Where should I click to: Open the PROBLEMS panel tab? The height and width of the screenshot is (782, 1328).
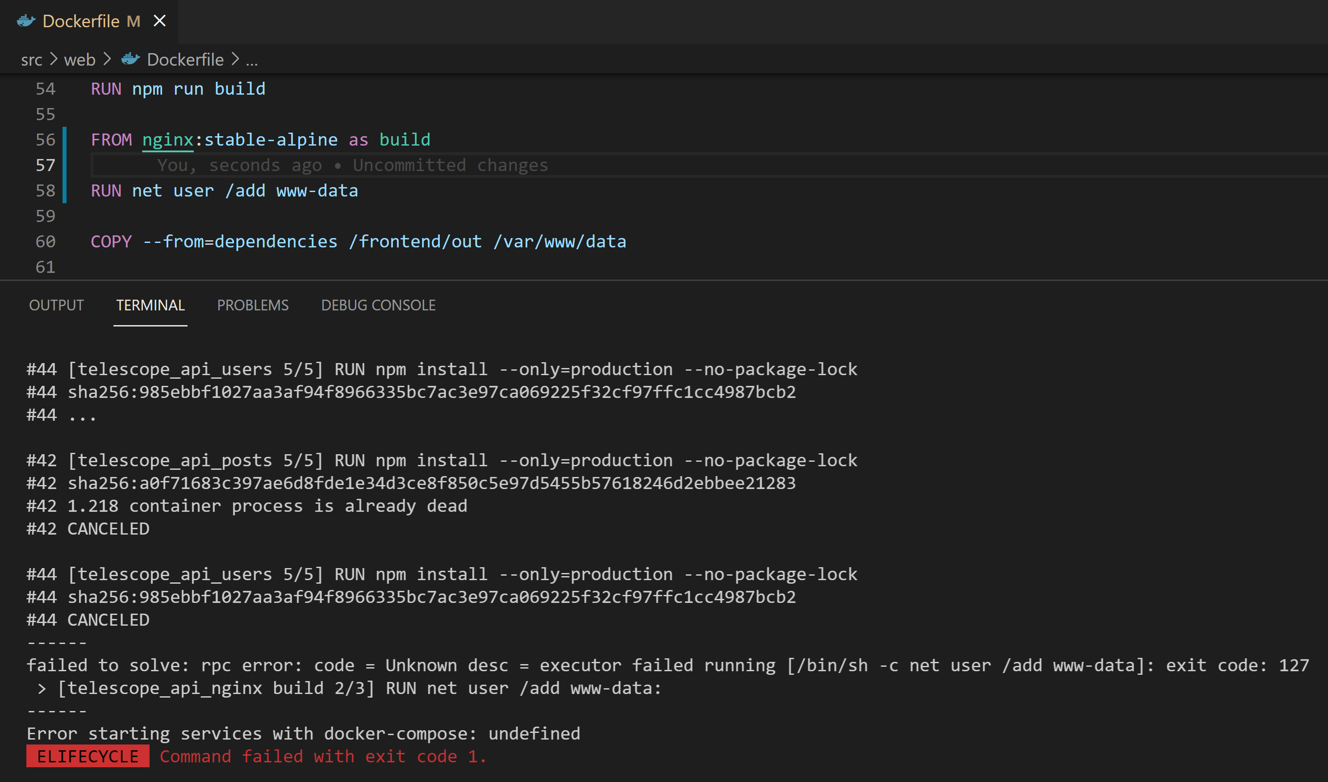[253, 305]
